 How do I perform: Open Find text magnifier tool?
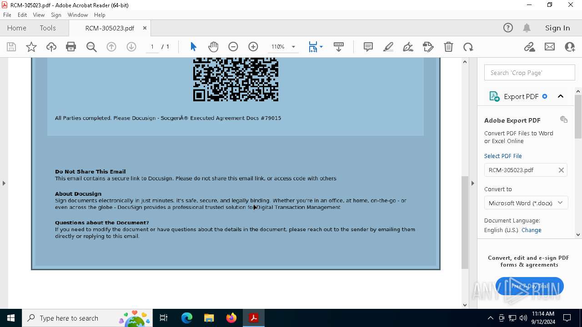91,47
